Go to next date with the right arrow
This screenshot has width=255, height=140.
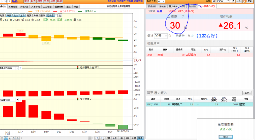pos(234,1)
